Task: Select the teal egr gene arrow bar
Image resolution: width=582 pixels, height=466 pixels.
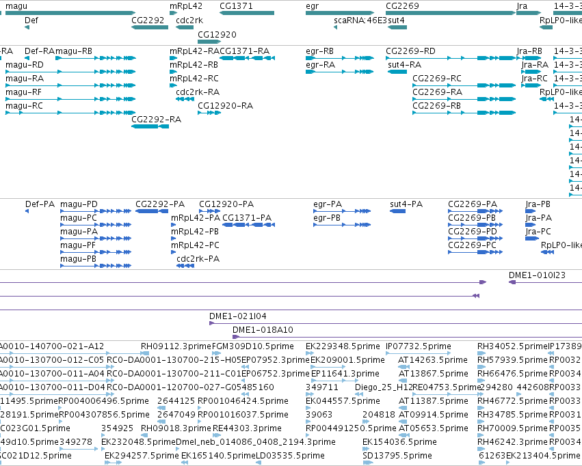Action: [x=340, y=13]
